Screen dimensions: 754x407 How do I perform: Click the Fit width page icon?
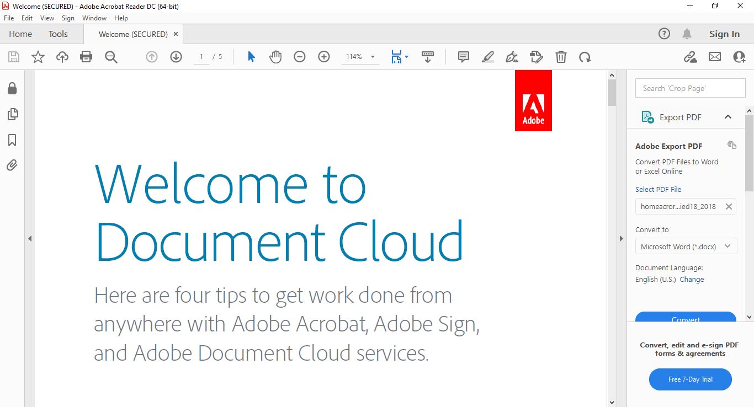(x=397, y=57)
